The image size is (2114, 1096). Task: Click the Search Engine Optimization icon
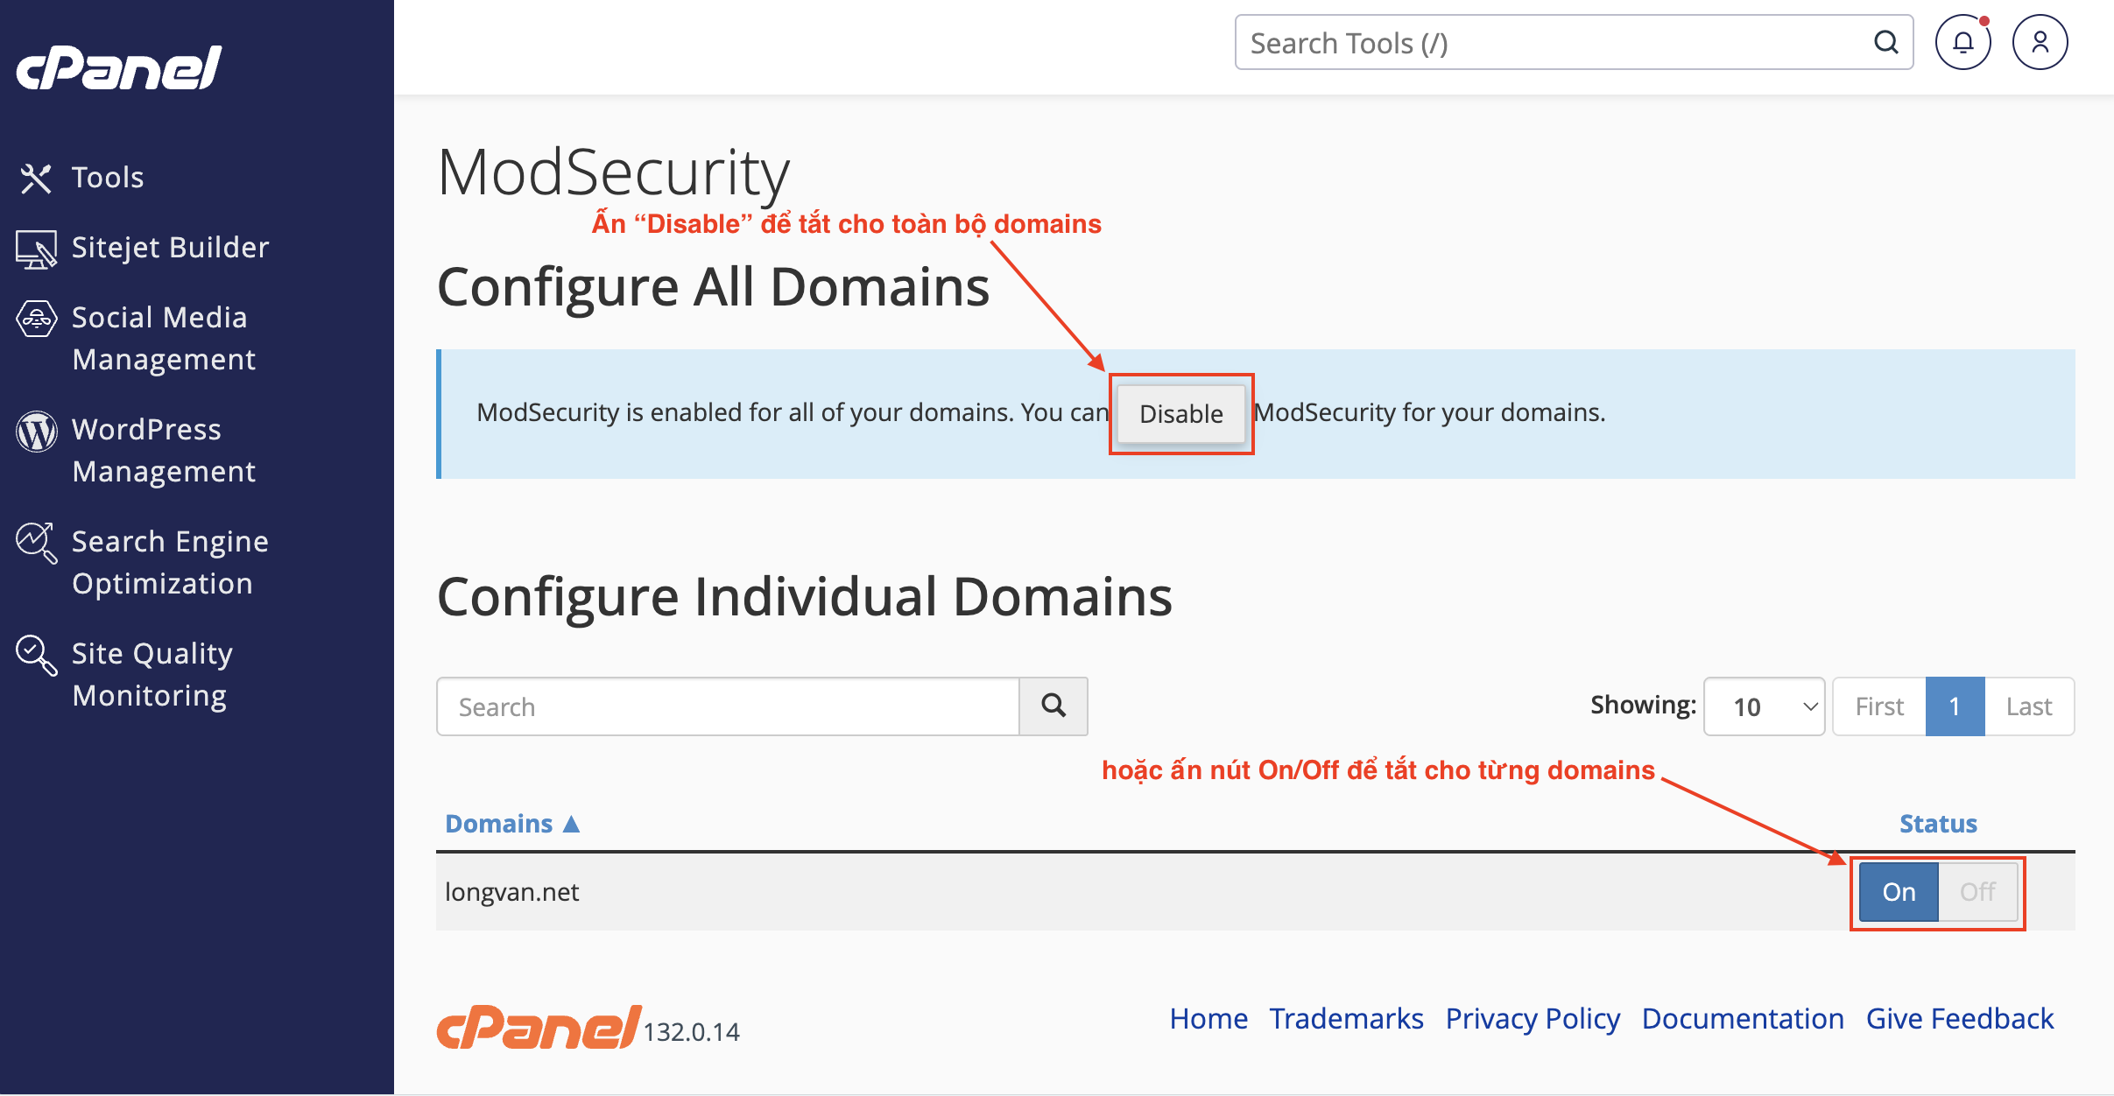[x=36, y=544]
